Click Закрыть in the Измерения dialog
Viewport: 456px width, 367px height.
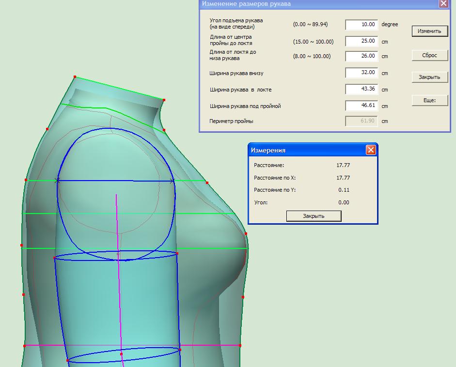(x=314, y=216)
